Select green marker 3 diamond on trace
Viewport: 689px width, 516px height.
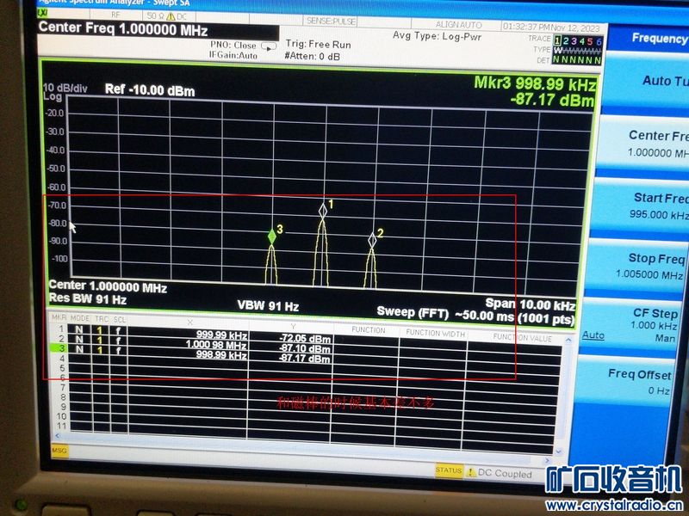[272, 236]
